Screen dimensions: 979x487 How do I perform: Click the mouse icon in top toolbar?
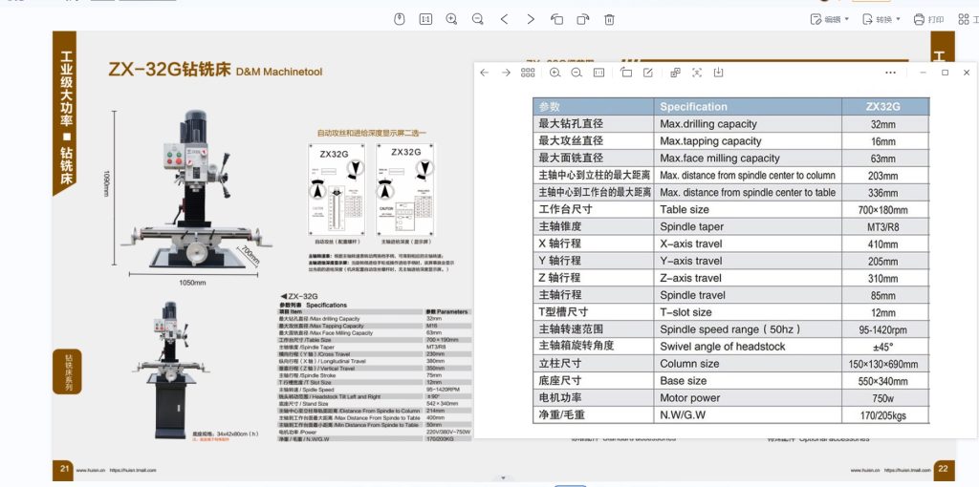coord(401,19)
